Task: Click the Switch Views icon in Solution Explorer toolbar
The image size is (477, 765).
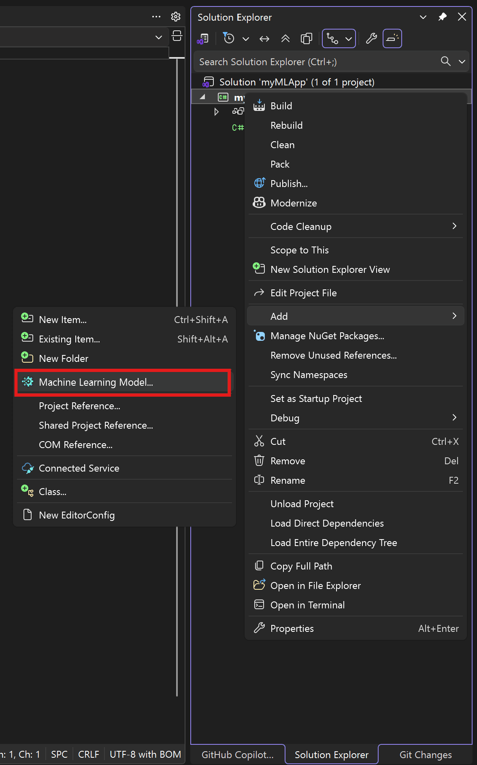Action: (202, 39)
